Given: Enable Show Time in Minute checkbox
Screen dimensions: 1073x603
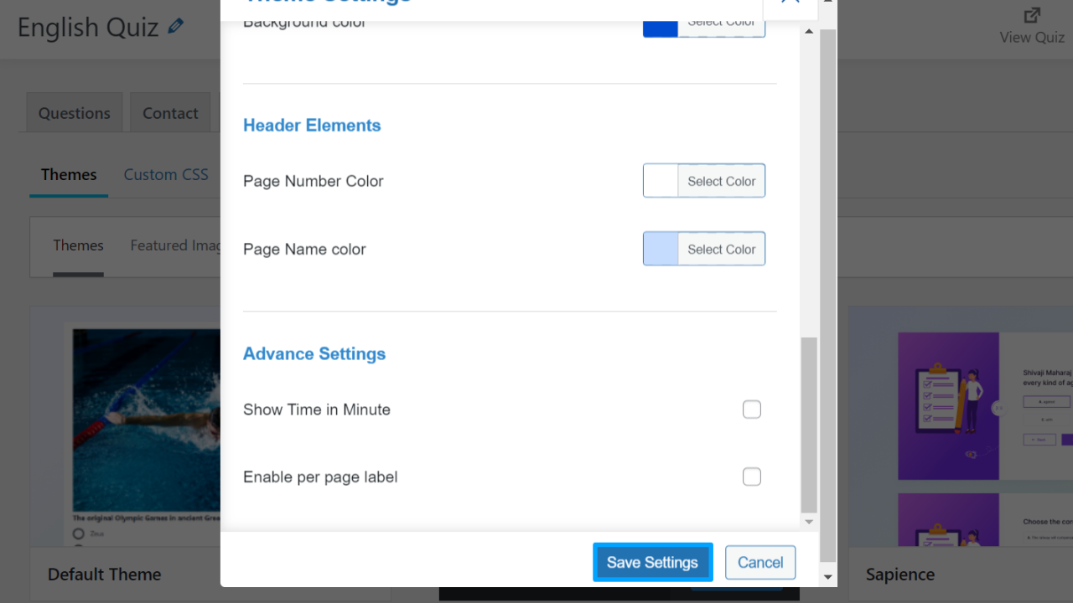Looking at the screenshot, I should (x=752, y=410).
